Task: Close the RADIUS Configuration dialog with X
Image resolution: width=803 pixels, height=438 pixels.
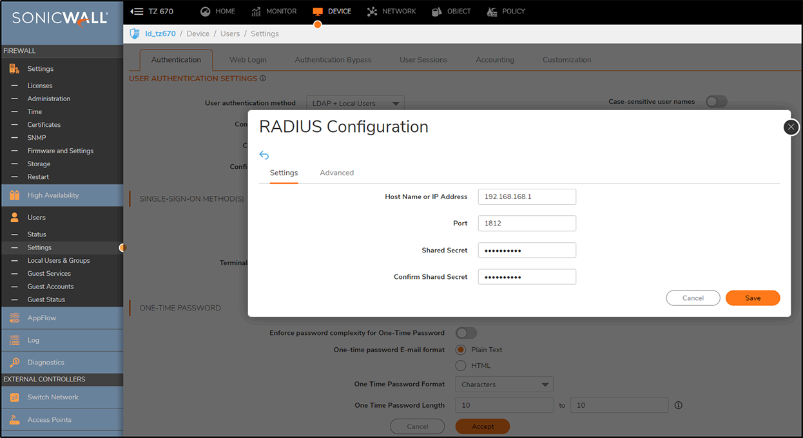Action: [x=791, y=127]
